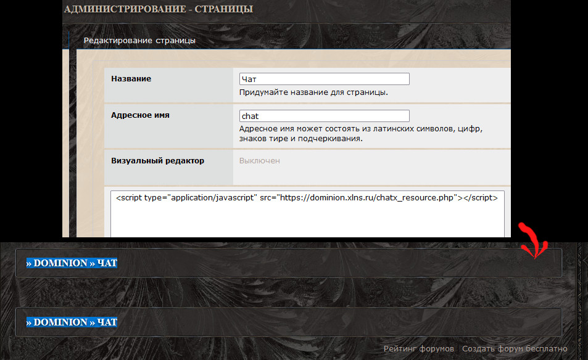Click the lower » DOMINION » ЧАТ breadcrumb
Image resolution: width=588 pixels, height=360 pixels.
72,322
